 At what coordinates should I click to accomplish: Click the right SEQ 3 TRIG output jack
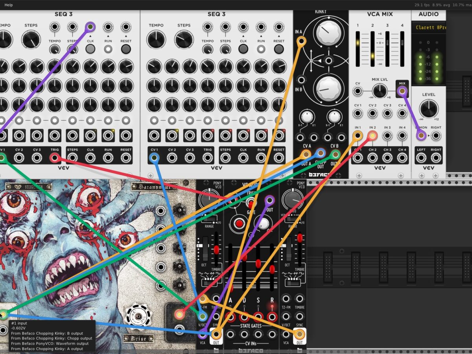pyautogui.click(x=207, y=158)
